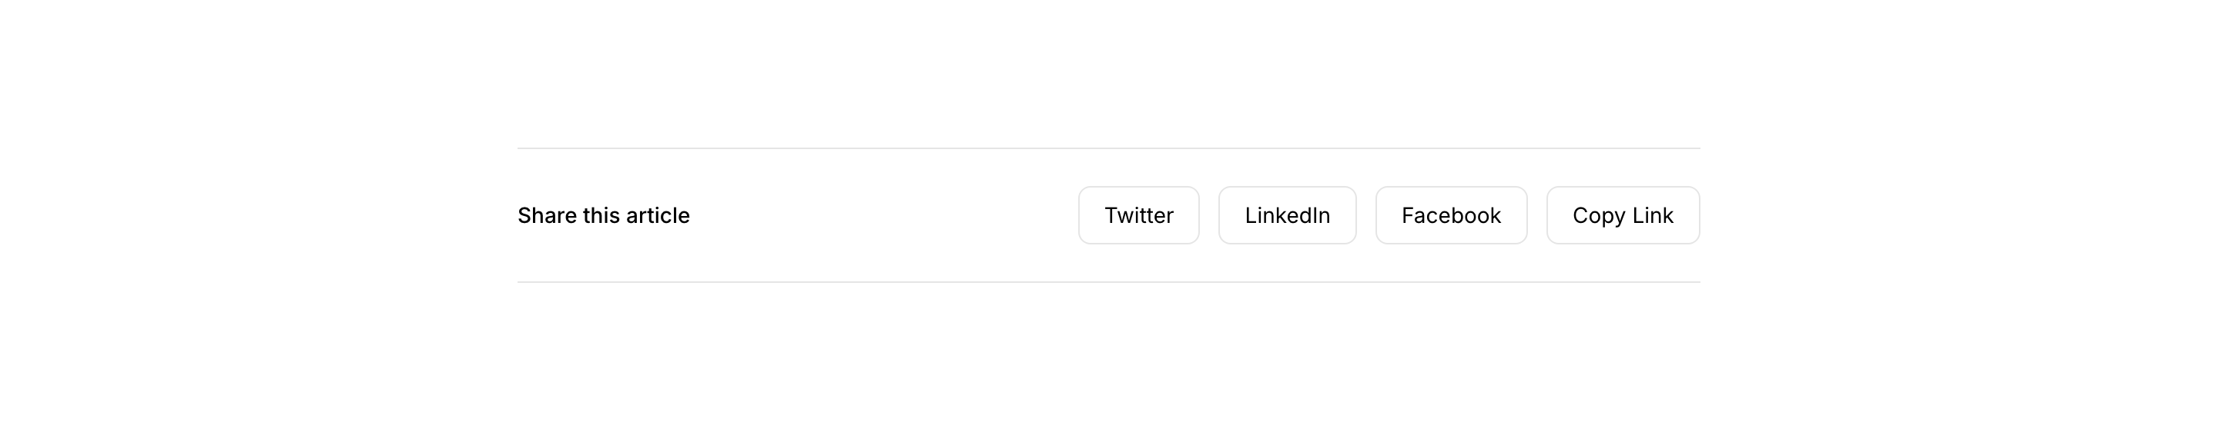Share the article on Facebook

[1451, 215]
